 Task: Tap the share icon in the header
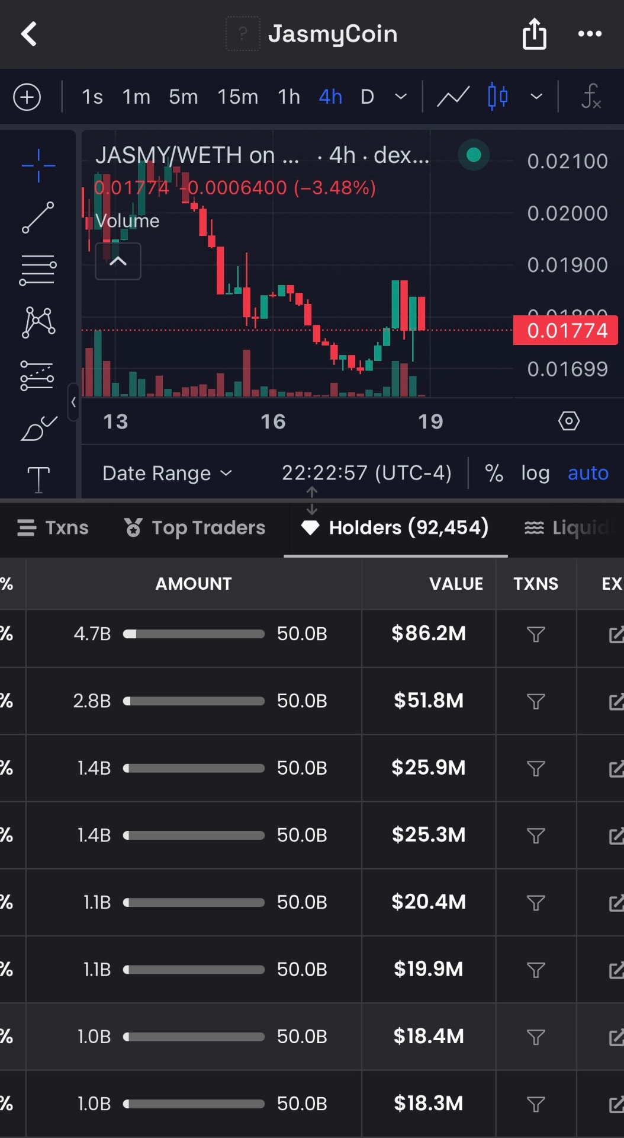click(534, 34)
